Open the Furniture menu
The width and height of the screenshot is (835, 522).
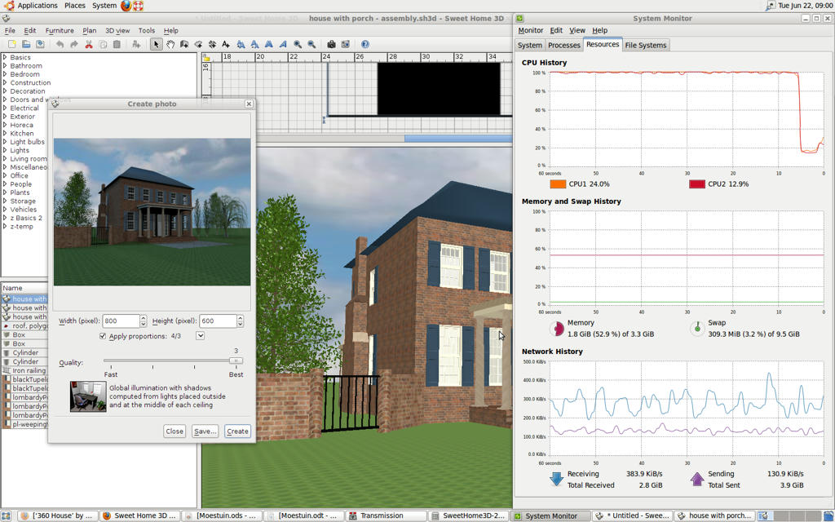[x=60, y=30]
